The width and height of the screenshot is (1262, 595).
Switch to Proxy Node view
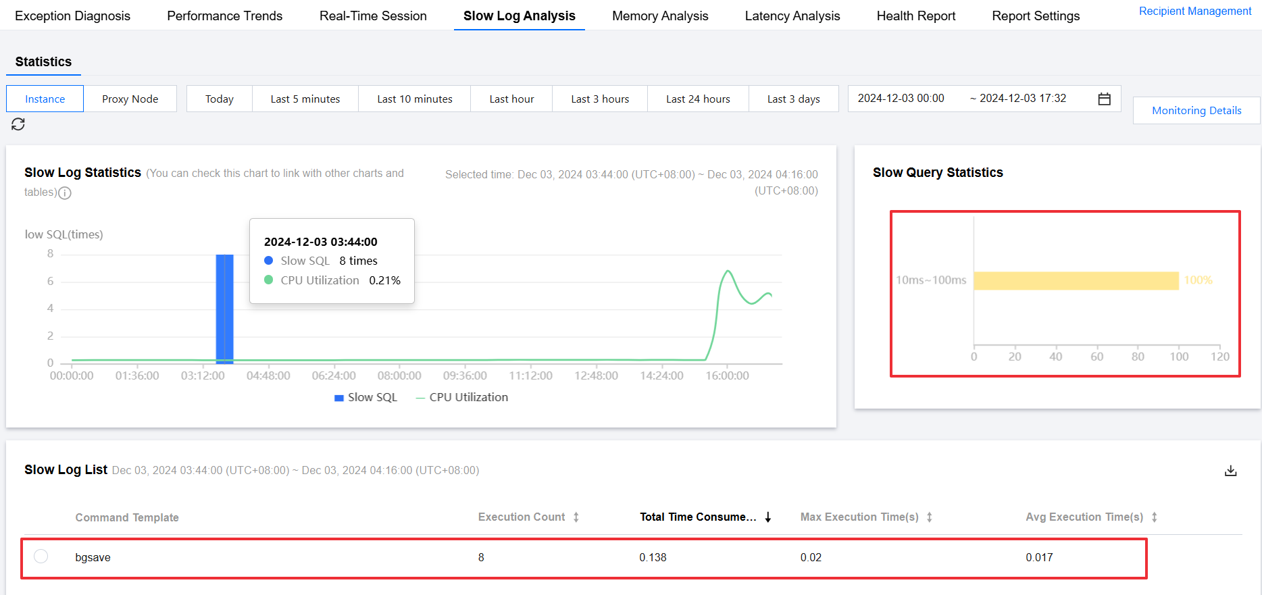[130, 99]
